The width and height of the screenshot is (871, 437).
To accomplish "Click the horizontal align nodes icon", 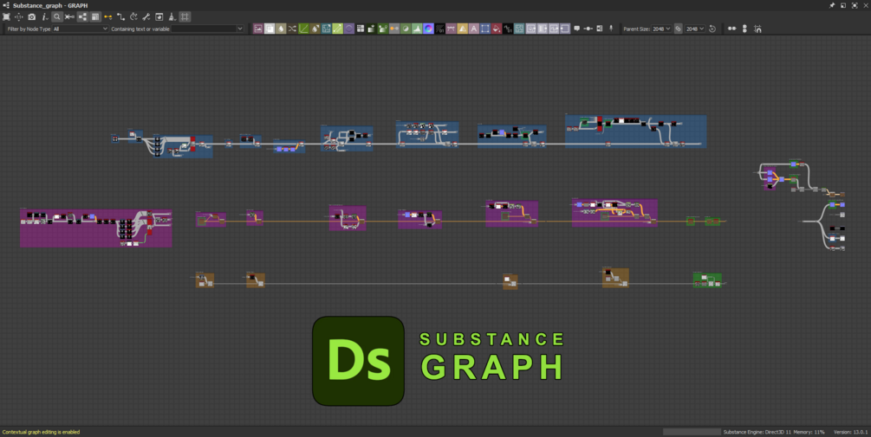I will (x=732, y=29).
